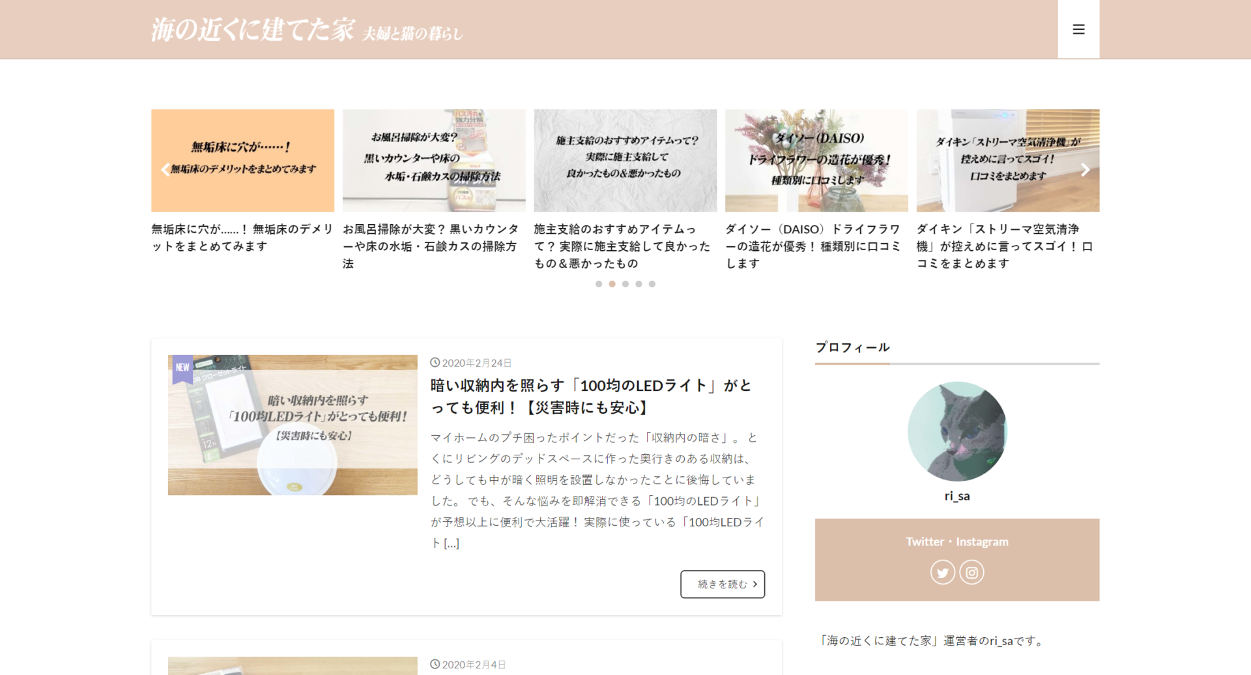Screen dimensions: 1251x675
Task: Select the first carousel pagination dot
Action: (x=599, y=284)
